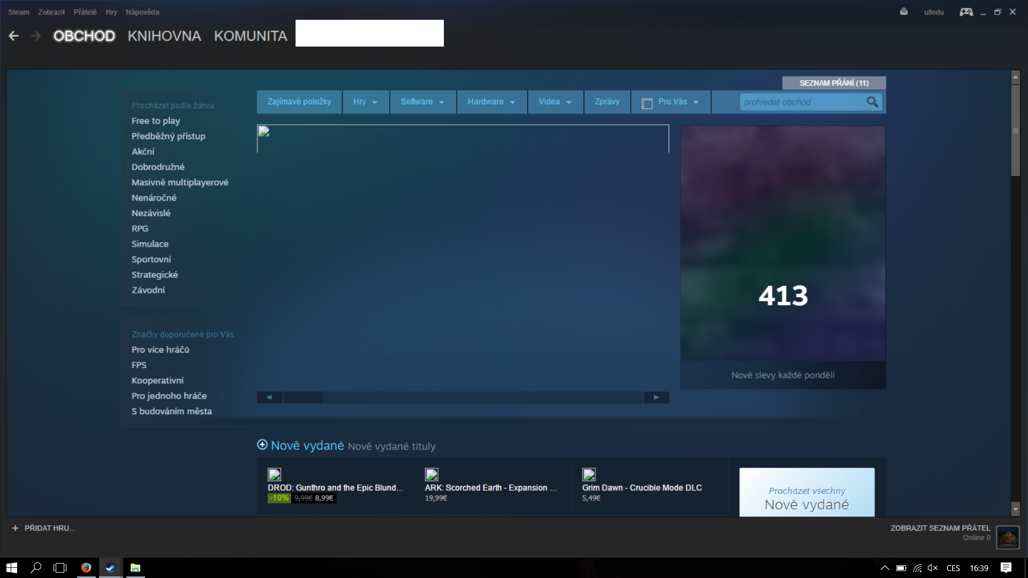Image resolution: width=1028 pixels, height=578 pixels.
Task: Open the Wi-Fi network tray icon
Action: click(x=918, y=568)
